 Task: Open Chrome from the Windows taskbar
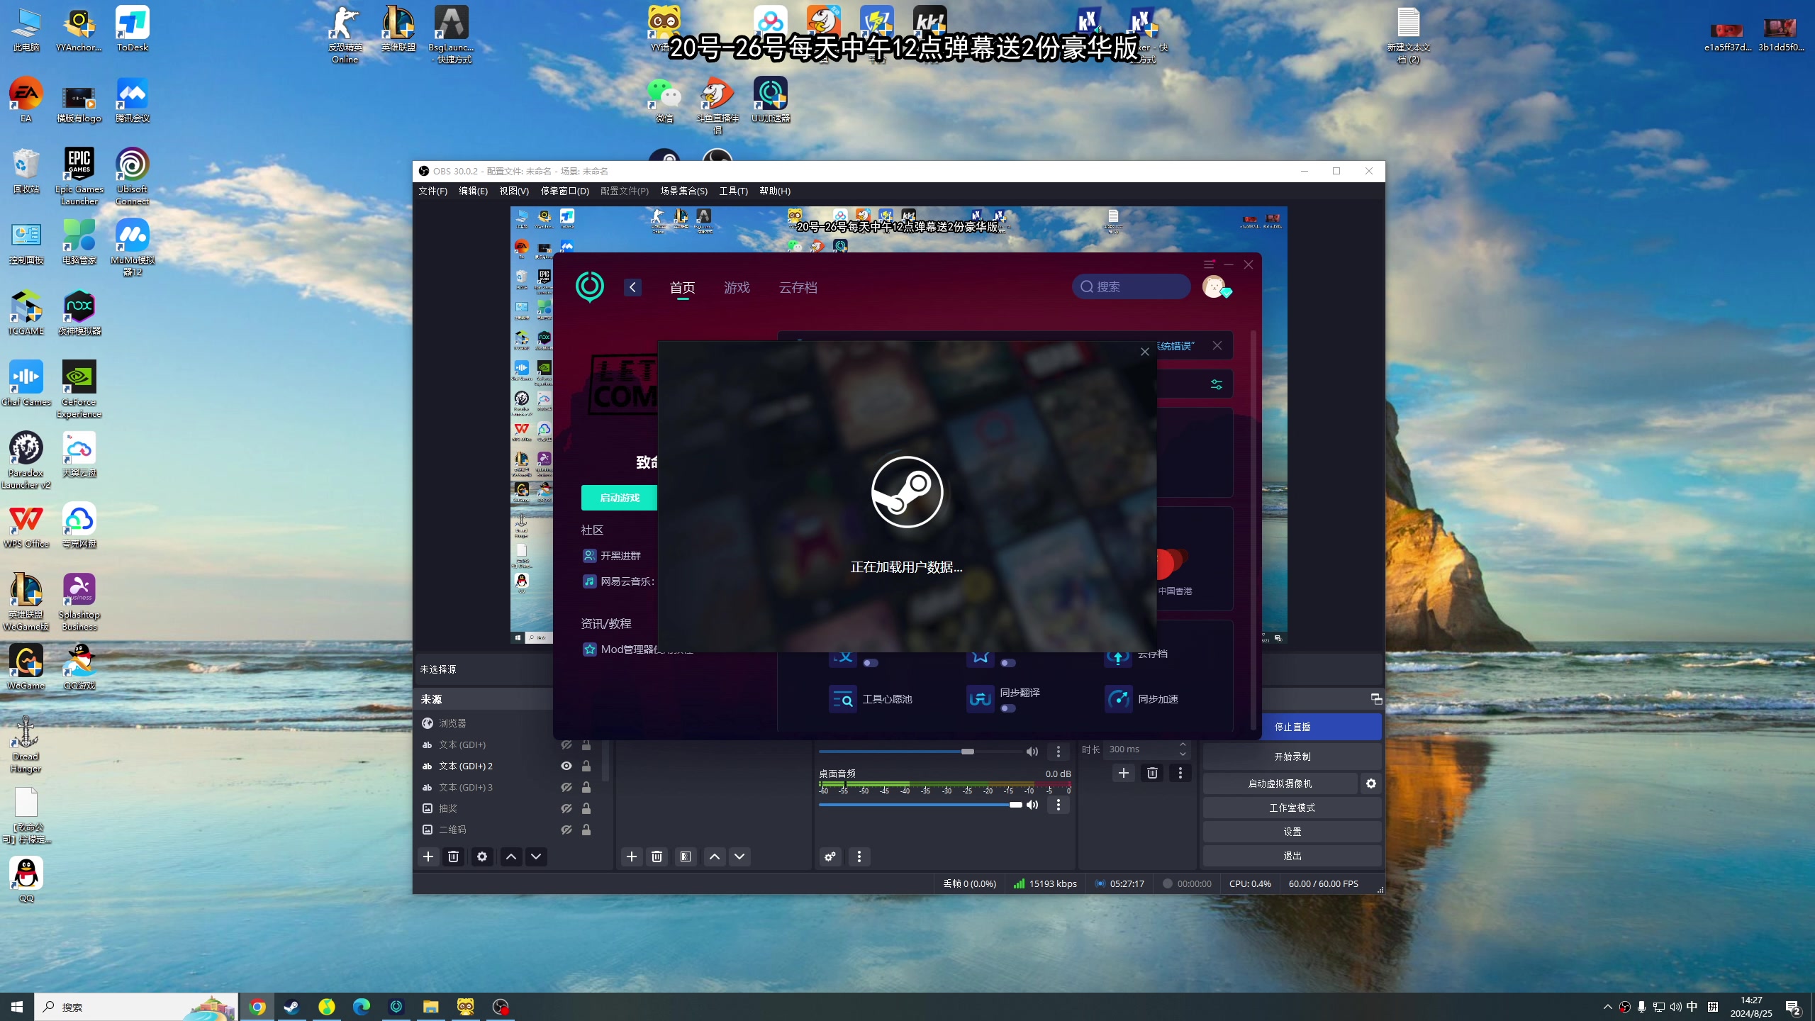[257, 1007]
